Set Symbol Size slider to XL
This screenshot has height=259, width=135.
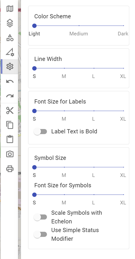click(124, 167)
